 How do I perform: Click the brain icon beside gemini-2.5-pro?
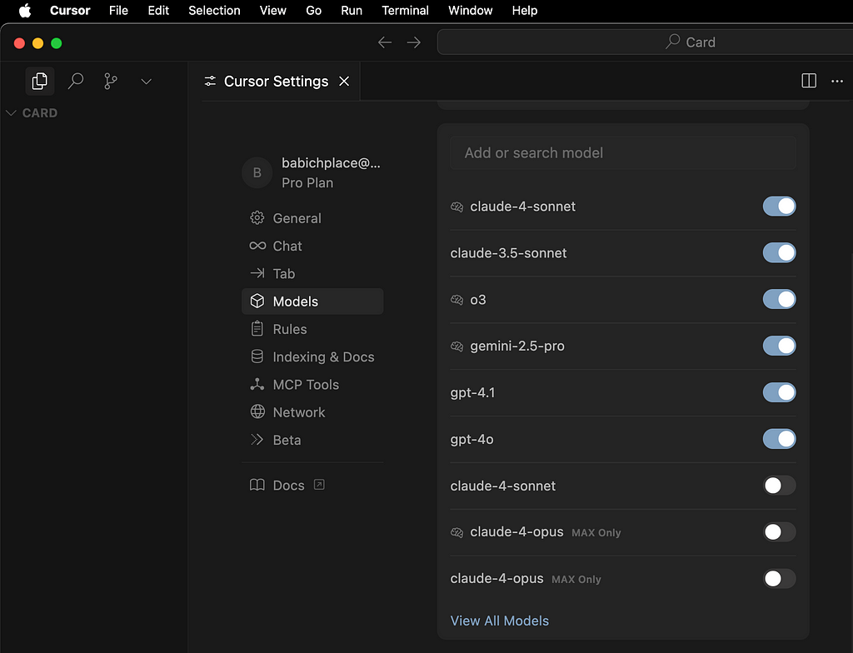457,346
